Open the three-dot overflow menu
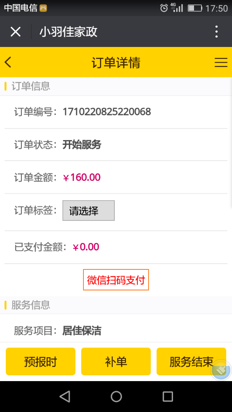 coord(216,32)
